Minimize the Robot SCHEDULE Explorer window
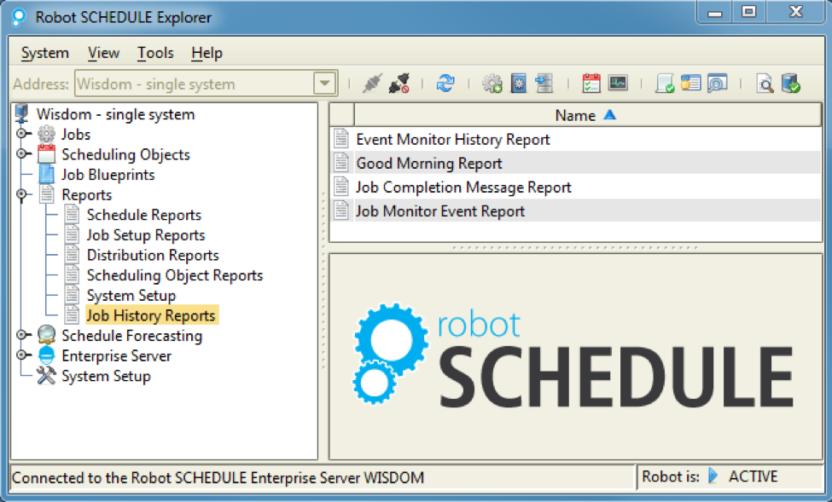 pos(715,13)
